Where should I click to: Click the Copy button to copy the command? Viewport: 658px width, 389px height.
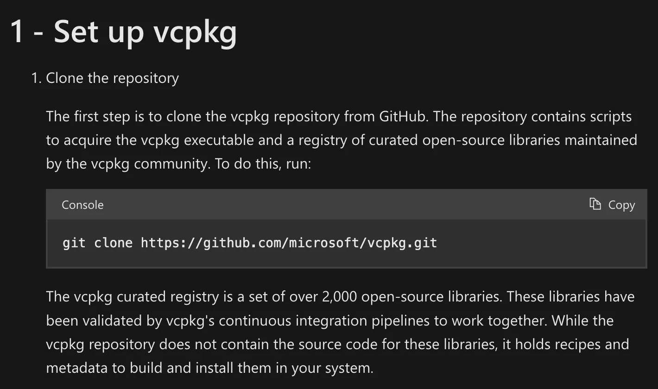click(x=621, y=204)
